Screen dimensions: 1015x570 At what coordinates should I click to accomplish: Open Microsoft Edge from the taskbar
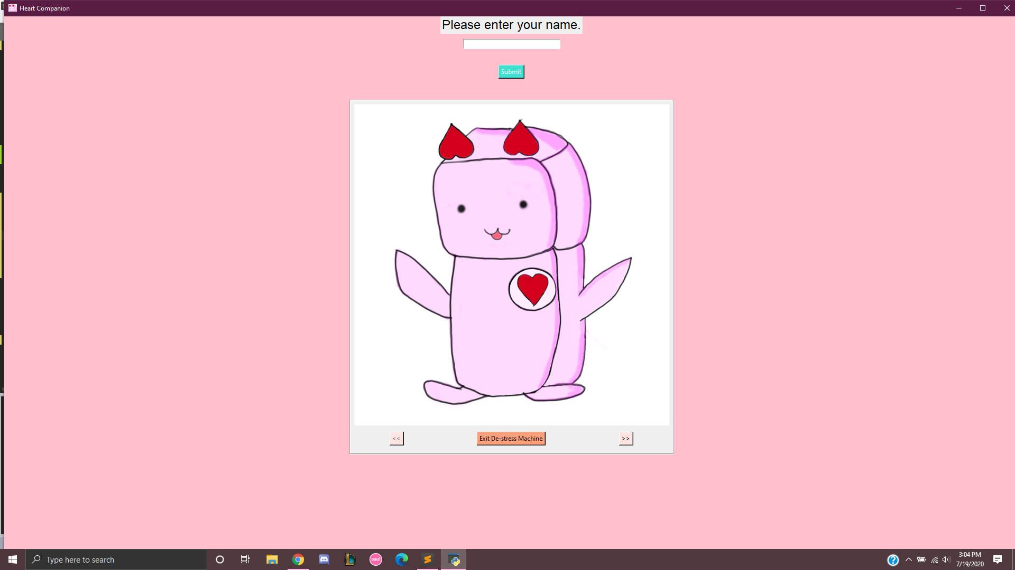[402, 559]
